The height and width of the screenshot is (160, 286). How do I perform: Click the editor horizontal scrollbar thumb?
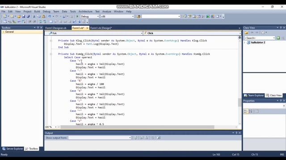pyautogui.click(x=137, y=127)
